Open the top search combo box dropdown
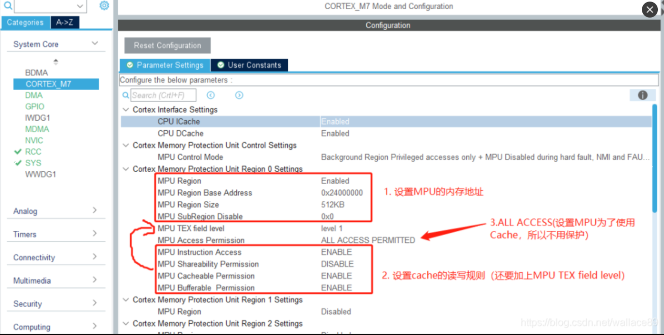Screen dimensions: 664x335 coord(80,6)
